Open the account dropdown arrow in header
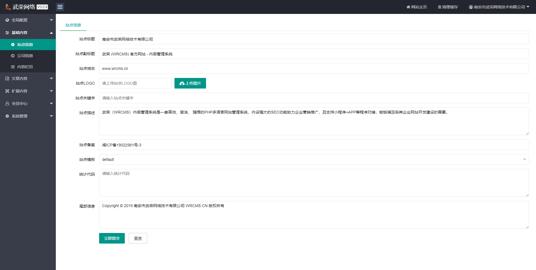 [528, 7]
